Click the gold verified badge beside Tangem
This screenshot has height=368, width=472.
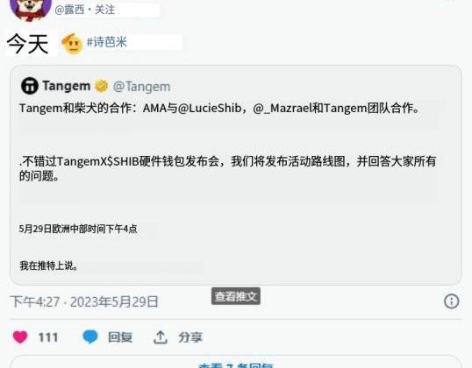[x=102, y=86]
